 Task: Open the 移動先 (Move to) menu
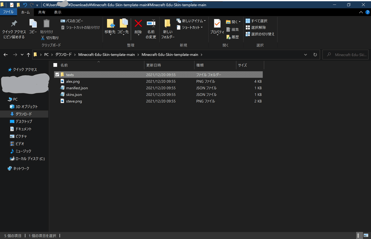(x=110, y=27)
